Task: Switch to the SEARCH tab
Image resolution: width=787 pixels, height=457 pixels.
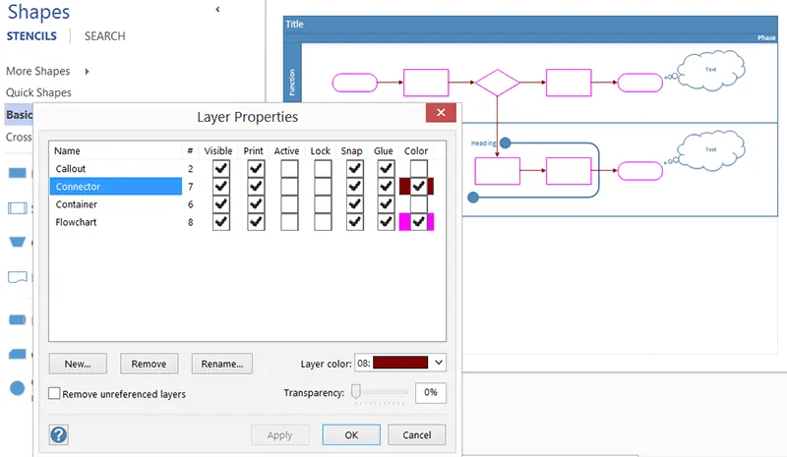Action: pyautogui.click(x=105, y=36)
